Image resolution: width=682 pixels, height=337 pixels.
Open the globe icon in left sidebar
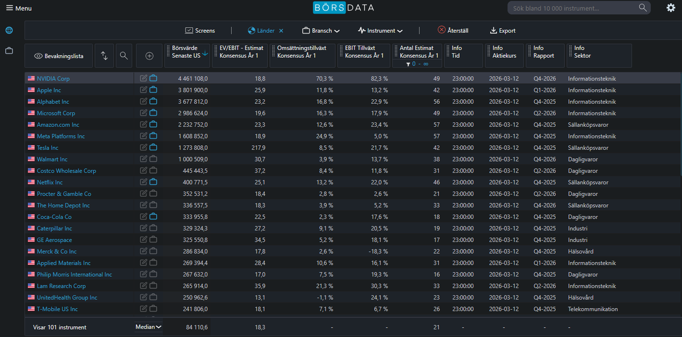pyautogui.click(x=9, y=31)
